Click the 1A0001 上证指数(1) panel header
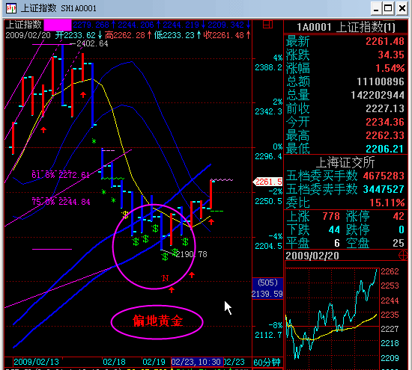Viewport: 412px width, 370px height. coord(346,27)
